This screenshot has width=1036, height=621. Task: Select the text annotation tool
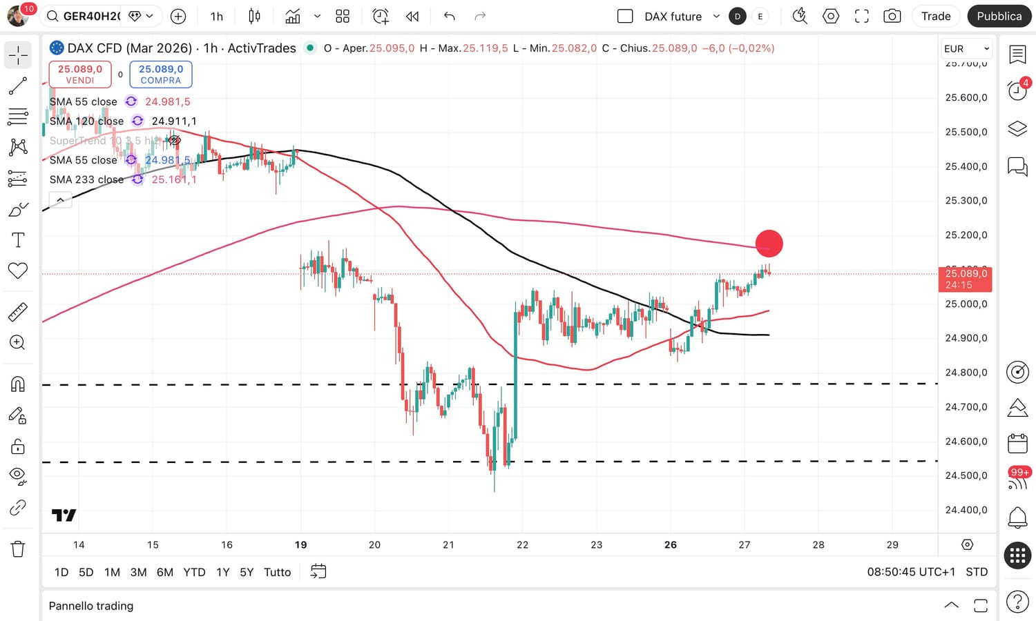pos(18,240)
